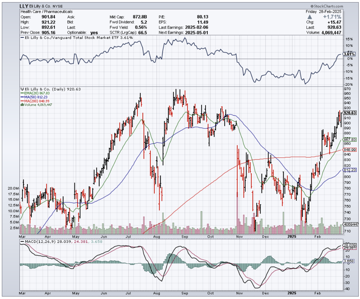Click the EMA(20) green legend line marker

tap(21, 93)
